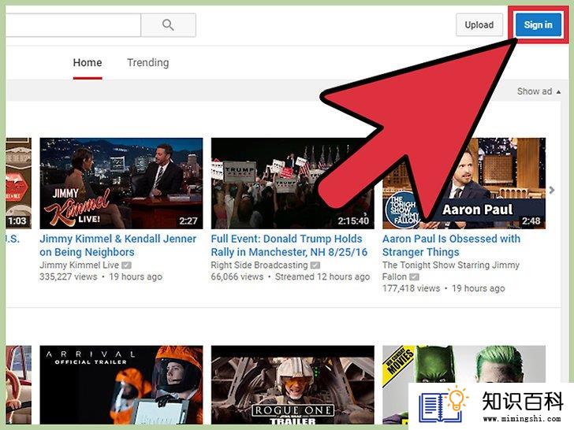Click the '335,227 views' text

tap(69, 276)
